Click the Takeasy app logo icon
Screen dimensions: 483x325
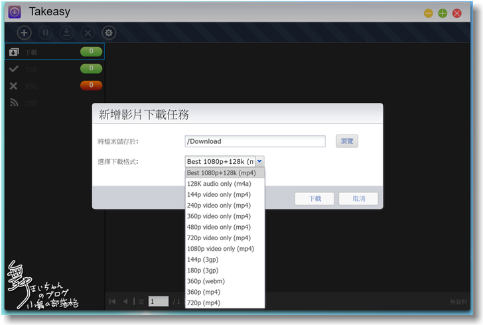coord(15,12)
